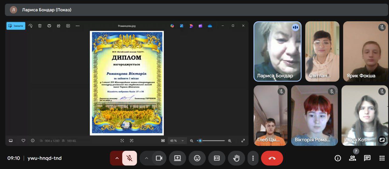The image size is (389, 169).
Task: Click the visual search icon in Photos
Action: pyautogui.click(x=122, y=140)
